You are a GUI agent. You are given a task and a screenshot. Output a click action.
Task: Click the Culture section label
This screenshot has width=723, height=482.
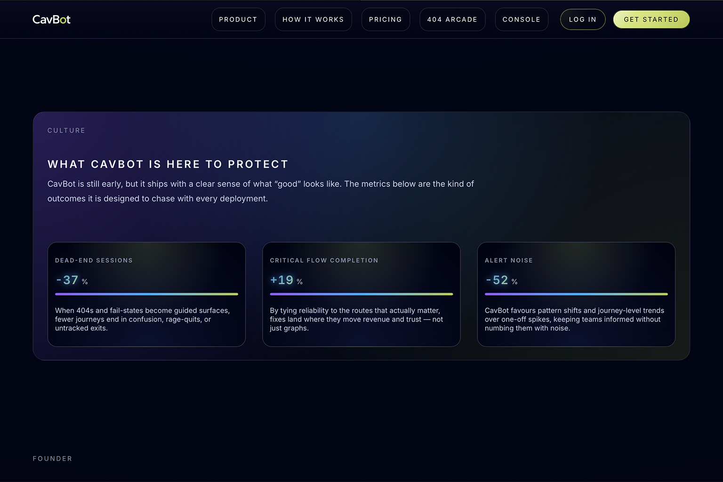click(66, 130)
